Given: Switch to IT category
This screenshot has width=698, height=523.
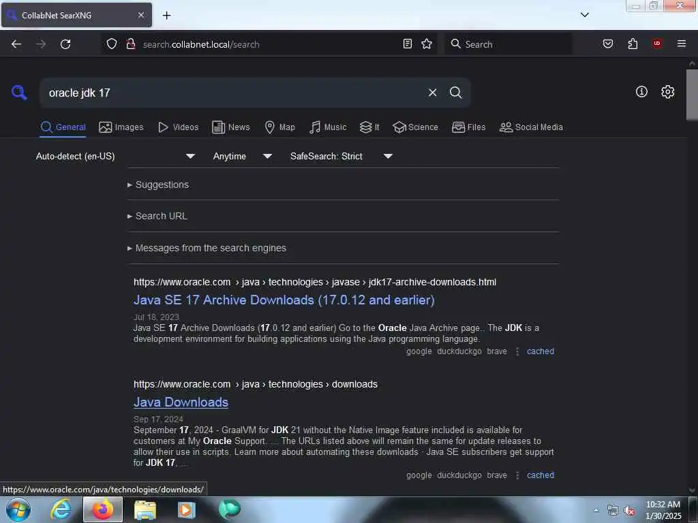Looking at the screenshot, I should click(x=369, y=127).
